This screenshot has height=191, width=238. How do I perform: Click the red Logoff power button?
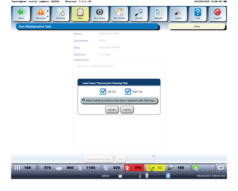217,14
